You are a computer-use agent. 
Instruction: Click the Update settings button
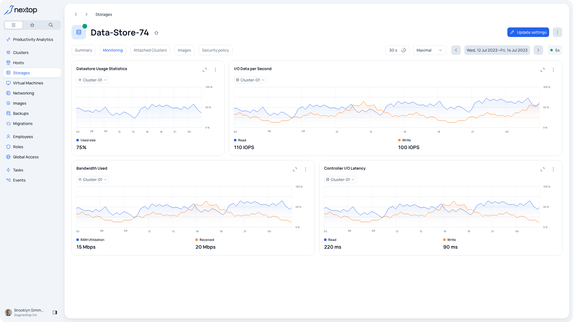[528, 32]
